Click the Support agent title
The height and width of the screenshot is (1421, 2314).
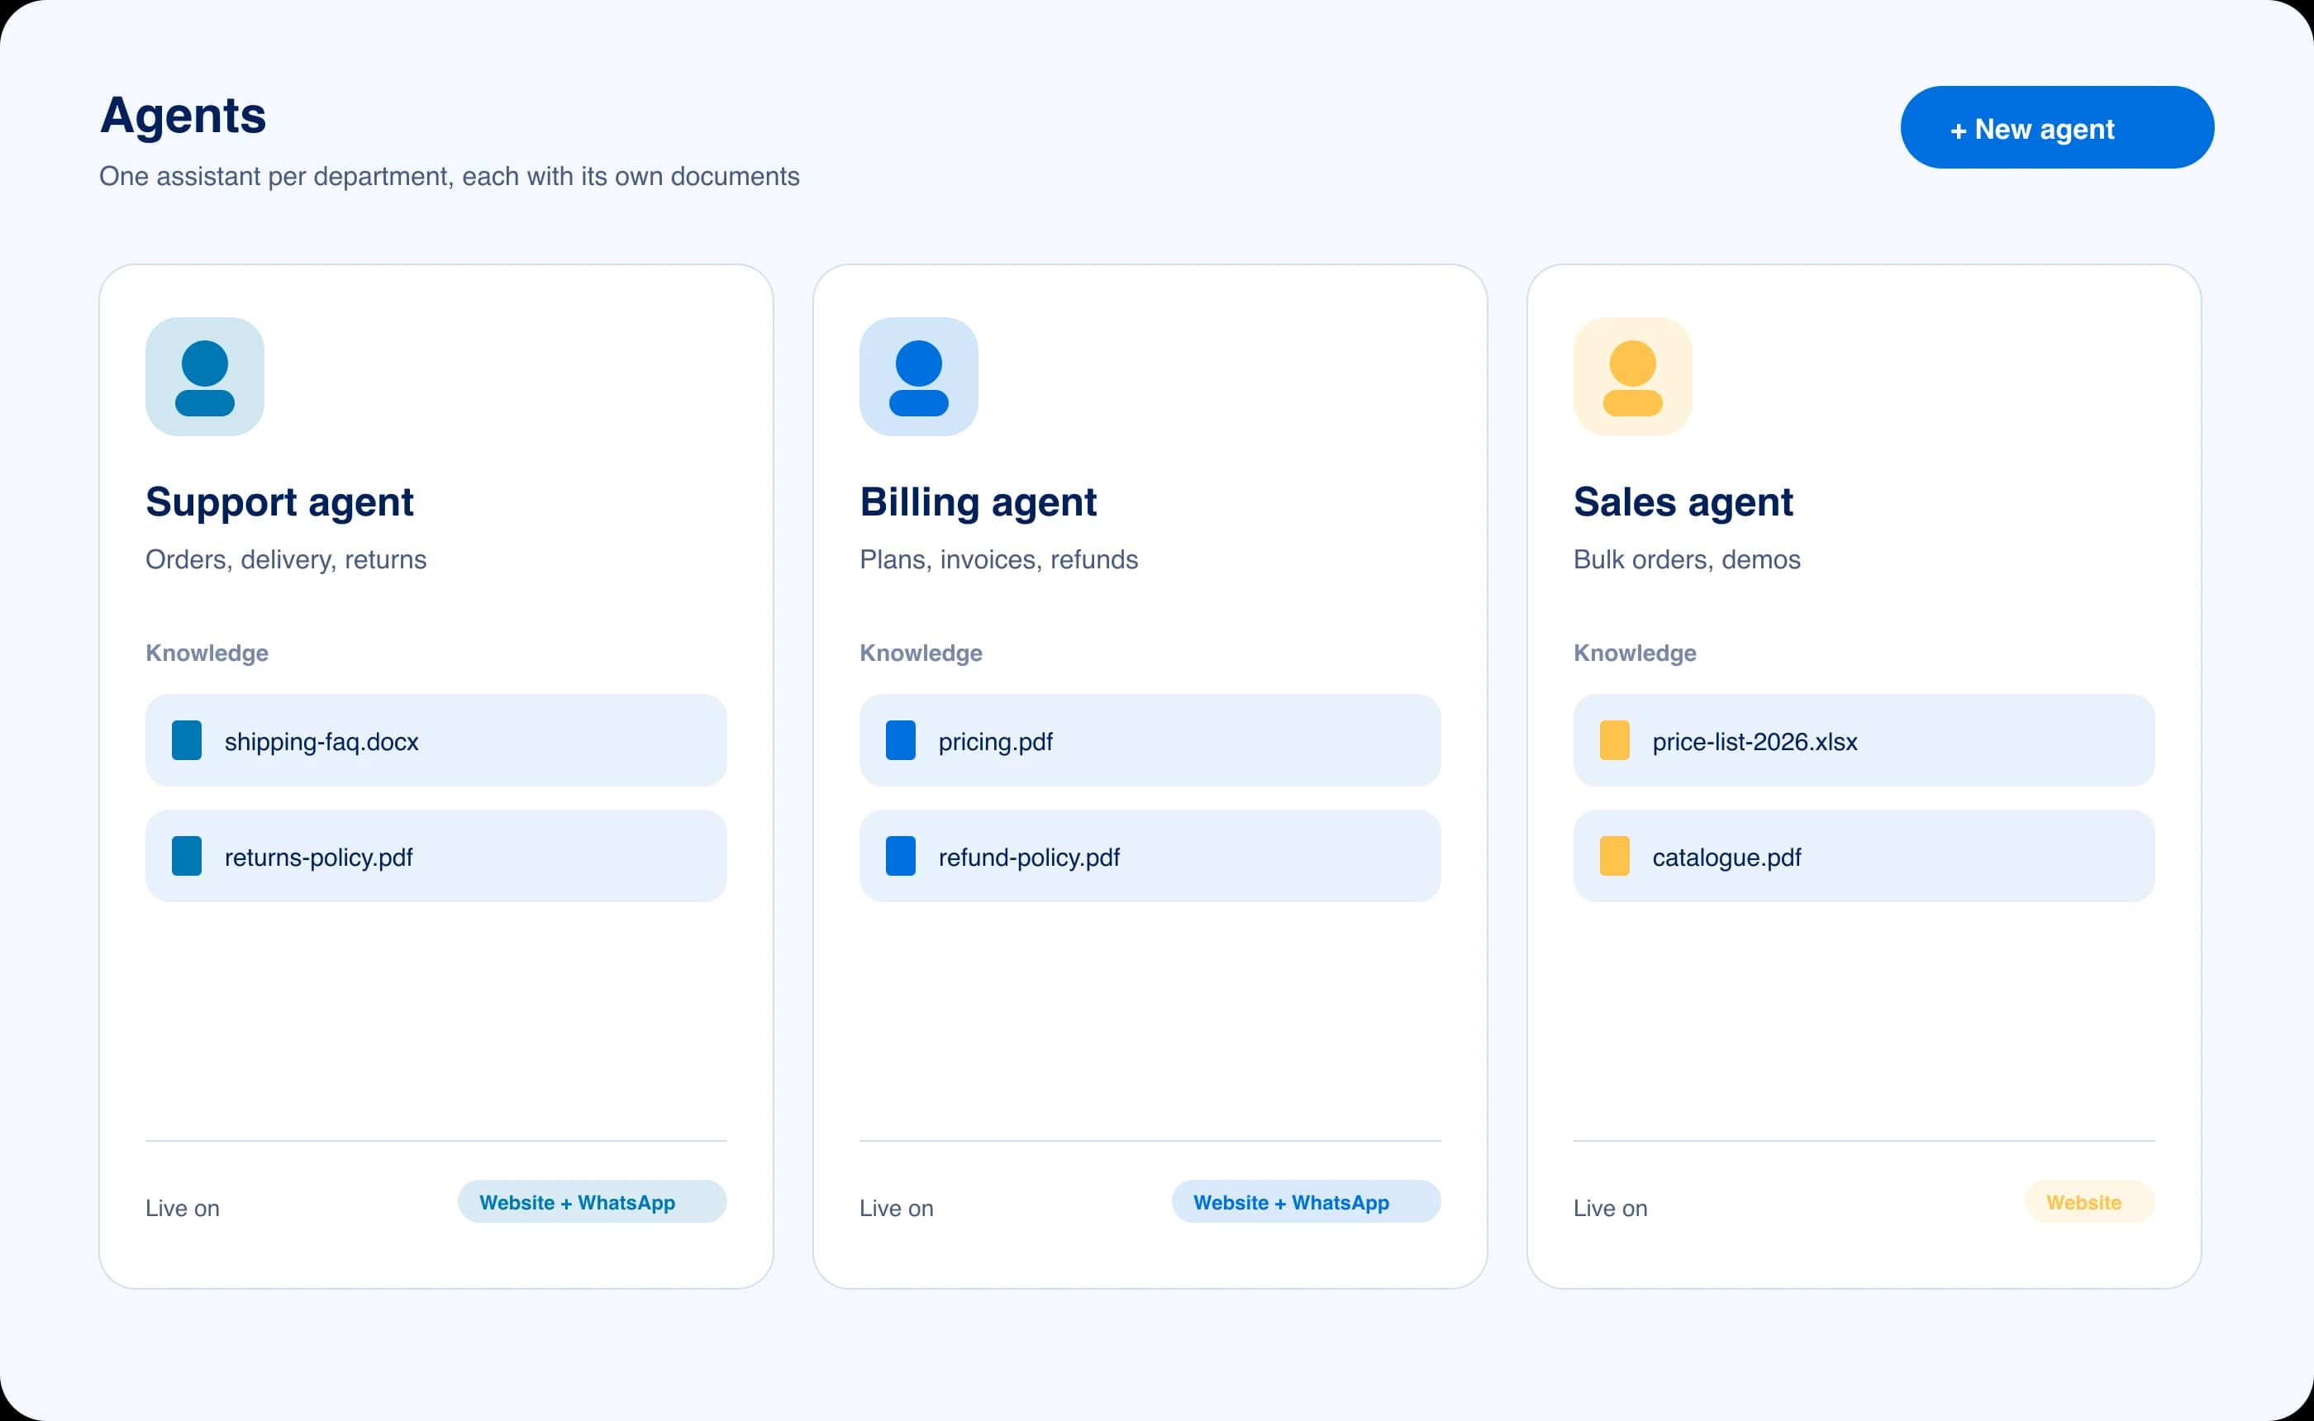coord(279,501)
